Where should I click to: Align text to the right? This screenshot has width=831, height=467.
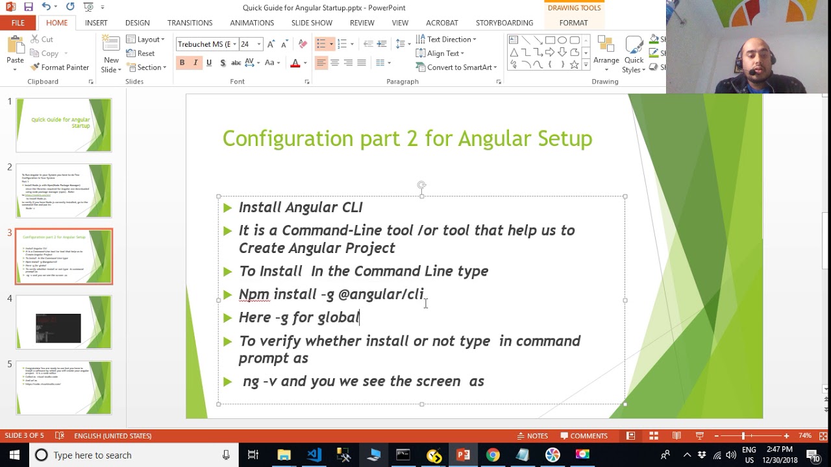pos(348,63)
